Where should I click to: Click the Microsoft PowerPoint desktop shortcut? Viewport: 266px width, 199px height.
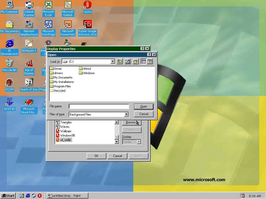[x=68, y=28]
